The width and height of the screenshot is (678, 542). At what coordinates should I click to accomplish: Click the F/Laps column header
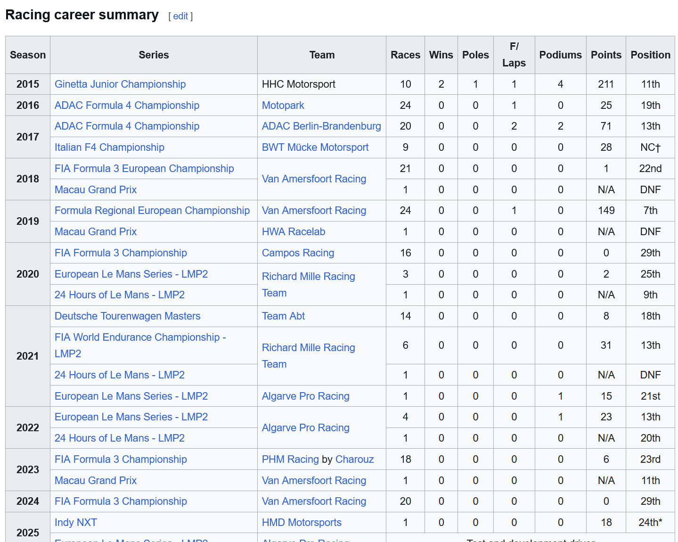tap(514, 55)
